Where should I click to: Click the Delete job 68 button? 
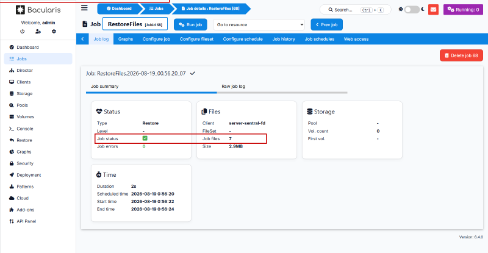[461, 55]
